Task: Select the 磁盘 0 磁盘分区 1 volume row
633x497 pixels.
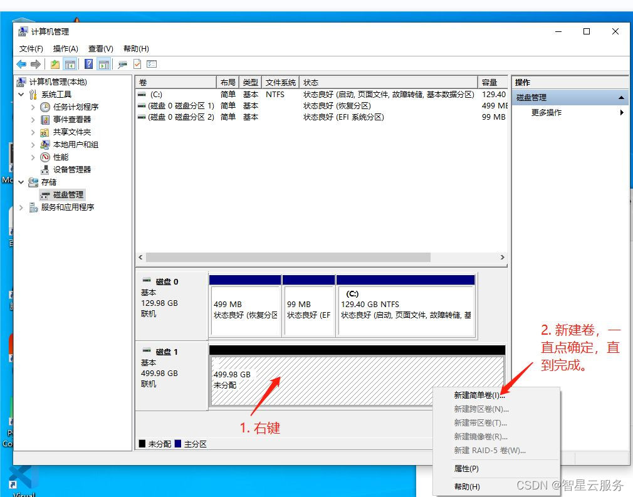Action: [x=322, y=106]
